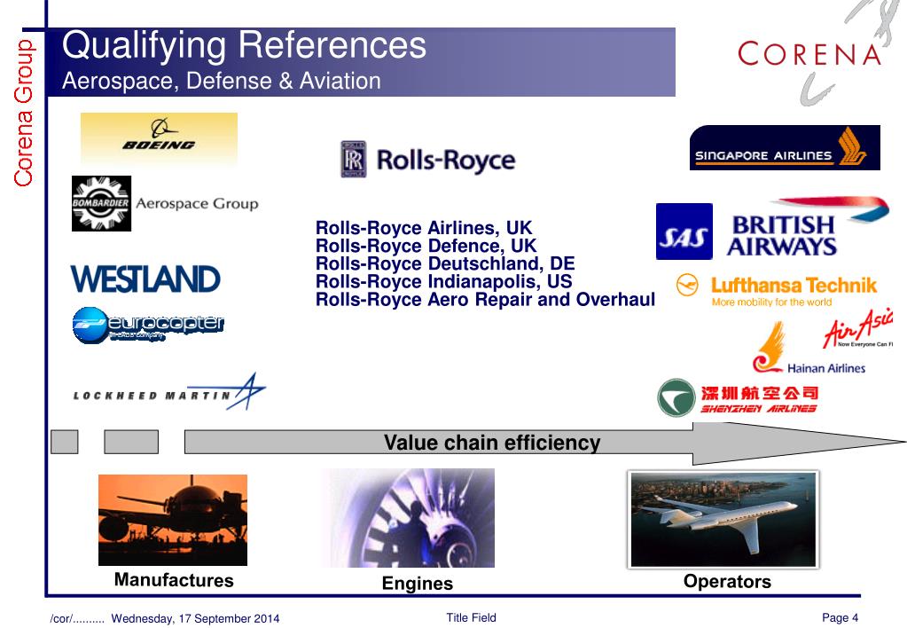Screen dimensions: 907x628
Task: Click the Page 4 footer label
Action: point(840,617)
